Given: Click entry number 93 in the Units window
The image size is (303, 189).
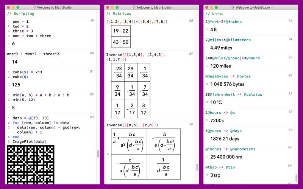Looking at the screenshot, I should pos(290,21).
